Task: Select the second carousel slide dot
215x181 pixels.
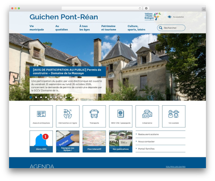Action: (x=36, y=97)
